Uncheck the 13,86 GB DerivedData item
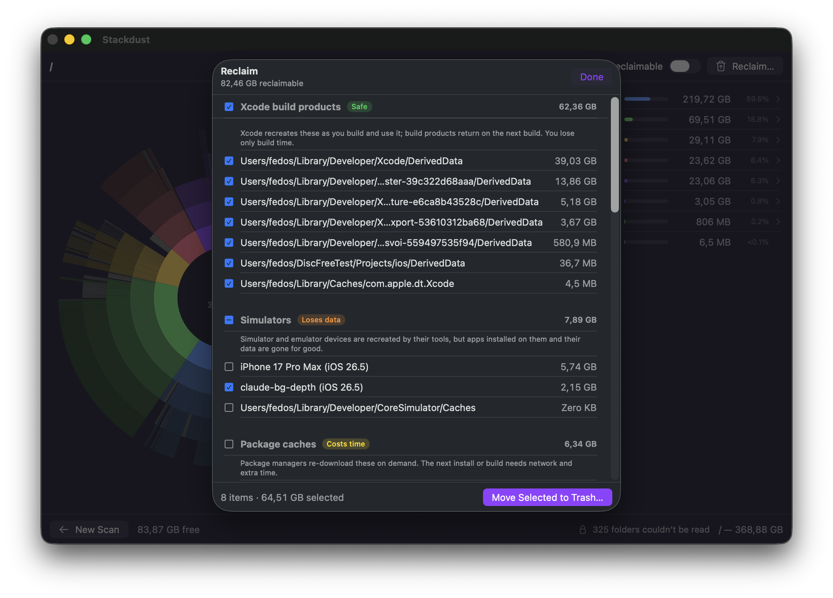 point(229,181)
